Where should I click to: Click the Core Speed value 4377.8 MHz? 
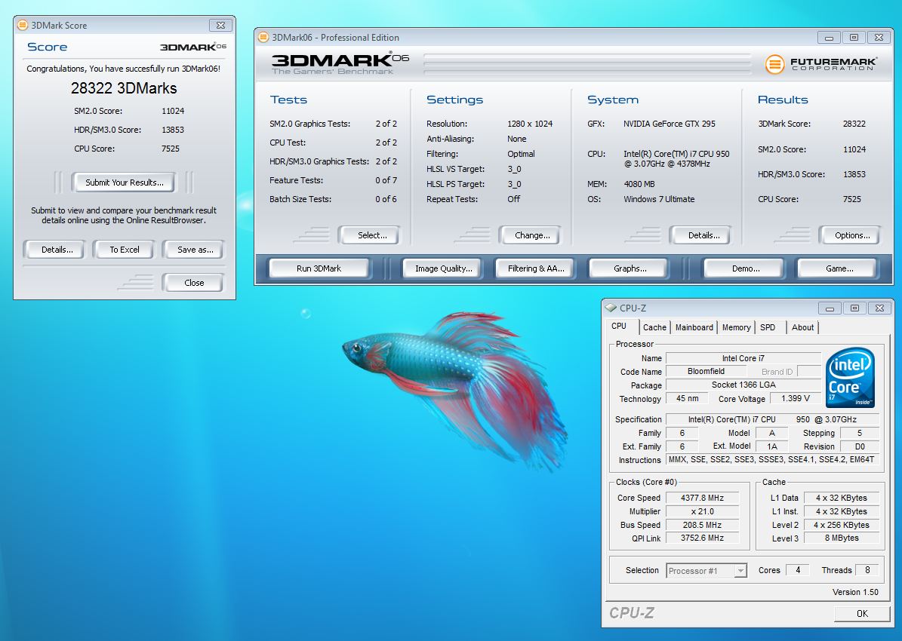coord(702,498)
